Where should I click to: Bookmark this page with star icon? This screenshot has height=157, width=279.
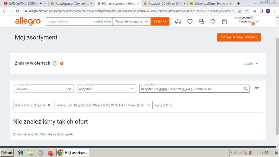[x=247, y=11]
